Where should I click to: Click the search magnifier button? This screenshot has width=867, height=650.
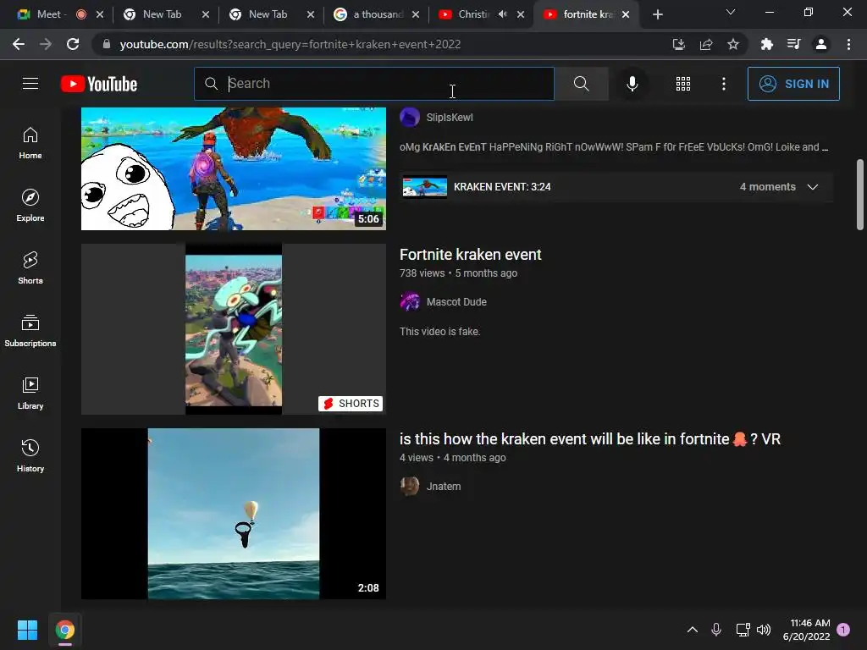click(581, 84)
